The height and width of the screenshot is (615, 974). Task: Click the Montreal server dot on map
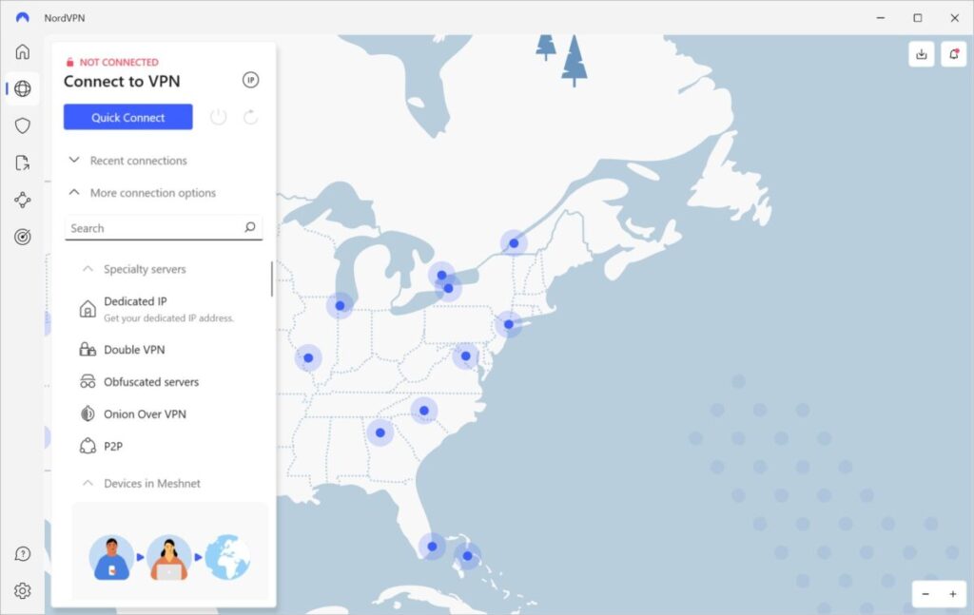pos(514,243)
